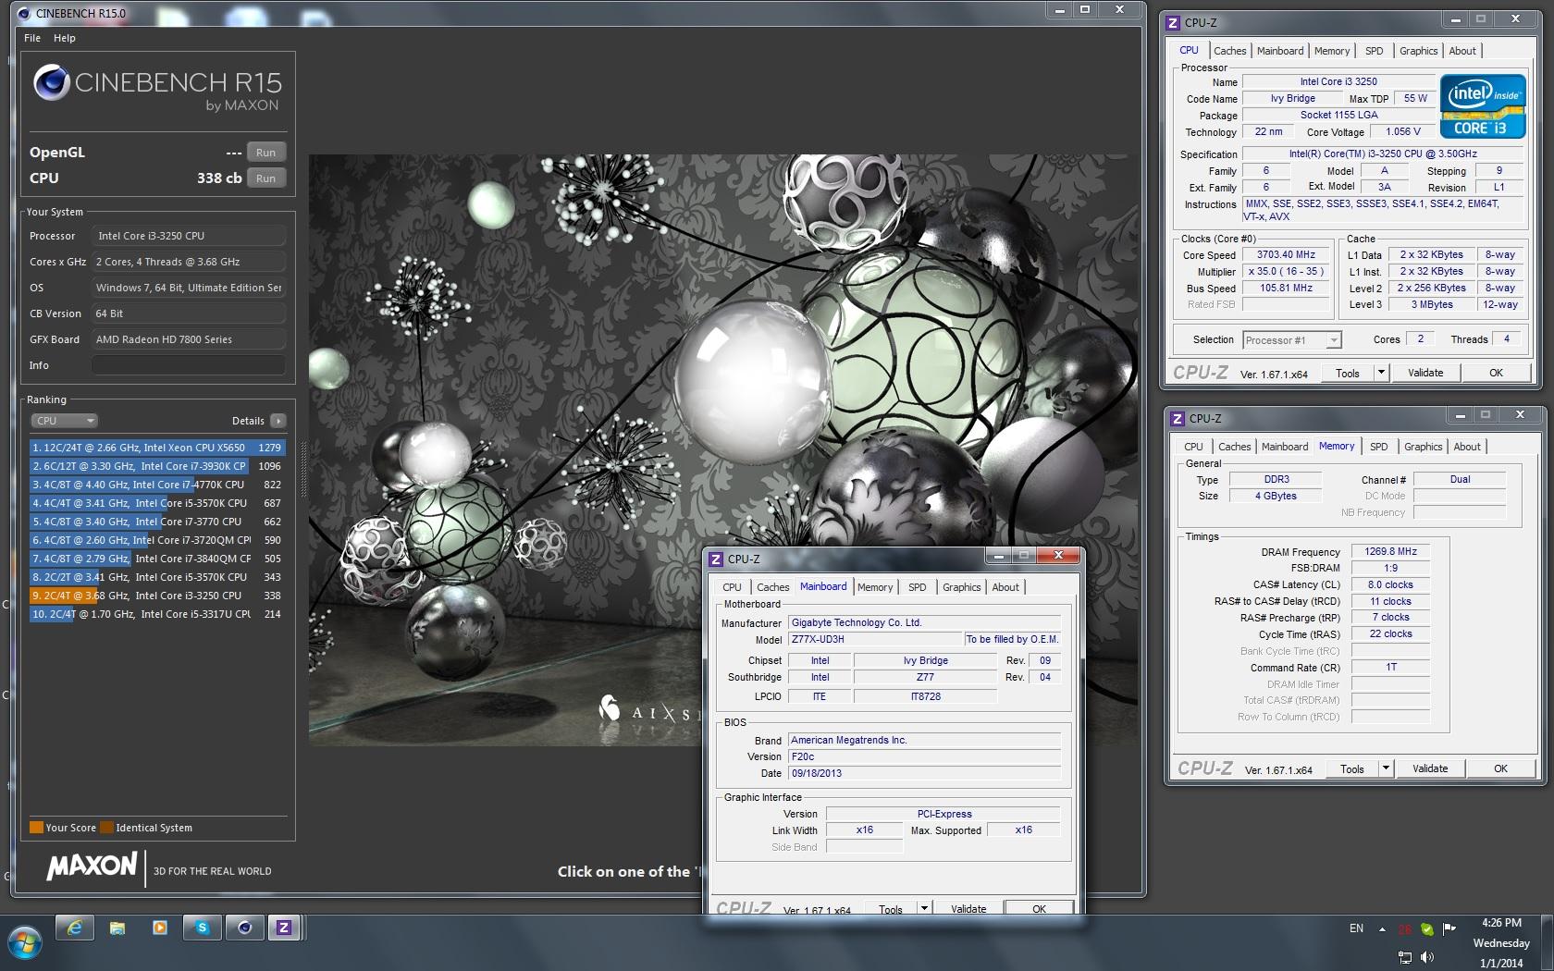
Task: Open the Windows Start menu orb
Action: [x=25, y=943]
